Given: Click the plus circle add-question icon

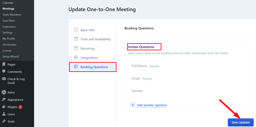Looking at the screenshot, I should pyautogui.click(x=133, y=105).
